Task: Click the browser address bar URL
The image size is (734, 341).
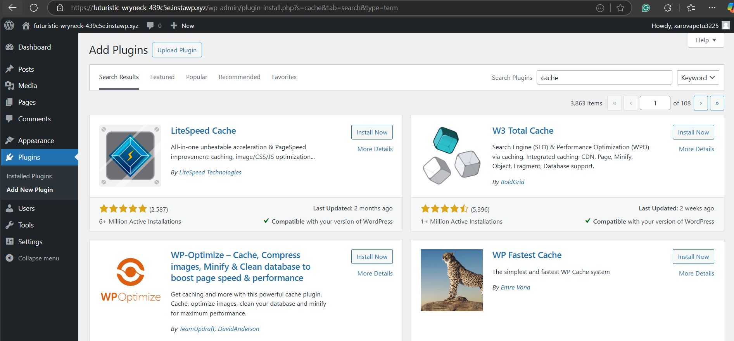Action: pyautogui.click(x=234, y=8)
